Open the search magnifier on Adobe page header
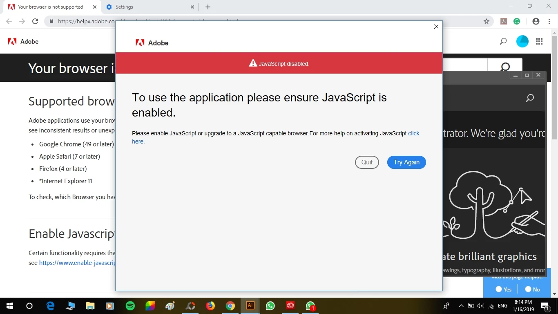 pos(503,41)
